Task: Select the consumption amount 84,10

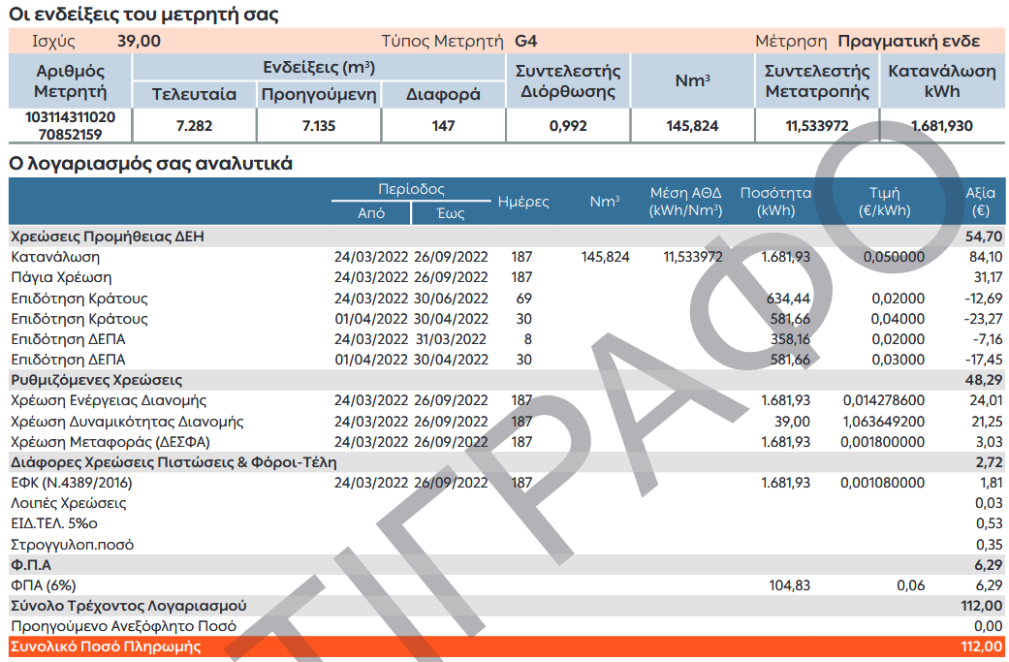Action: (x=986, y=258)
